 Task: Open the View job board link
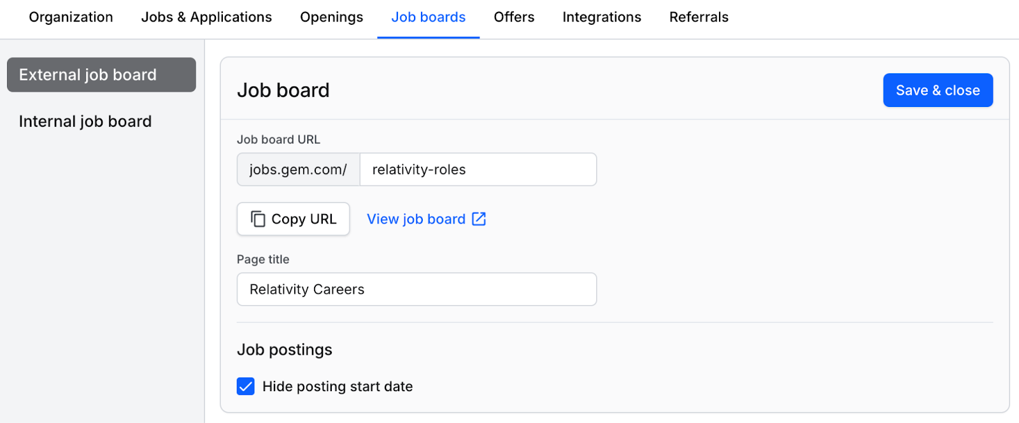click(416, 219)
